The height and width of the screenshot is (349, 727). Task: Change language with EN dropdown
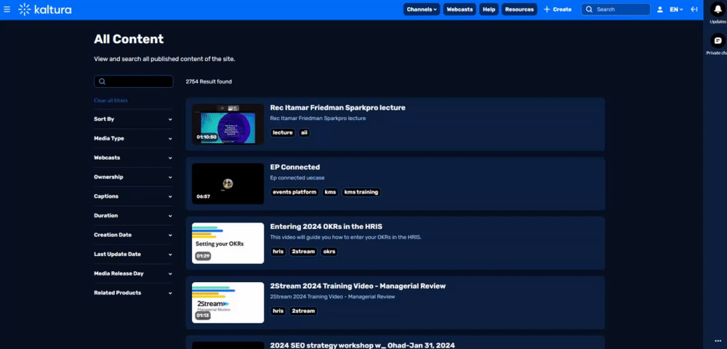pos(676,9)
